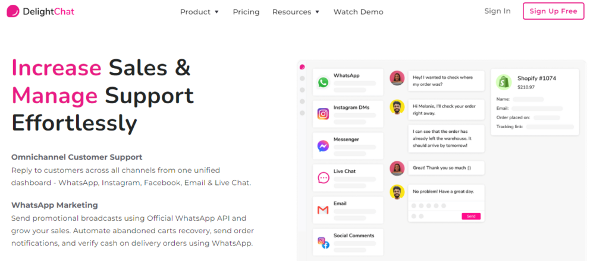Click the 'Tracking link:' label
The image size is (609, 261).
coord(510,126)
